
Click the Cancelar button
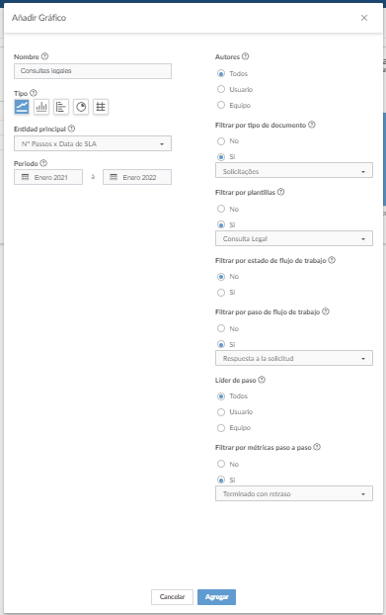(x=172, y=597)
